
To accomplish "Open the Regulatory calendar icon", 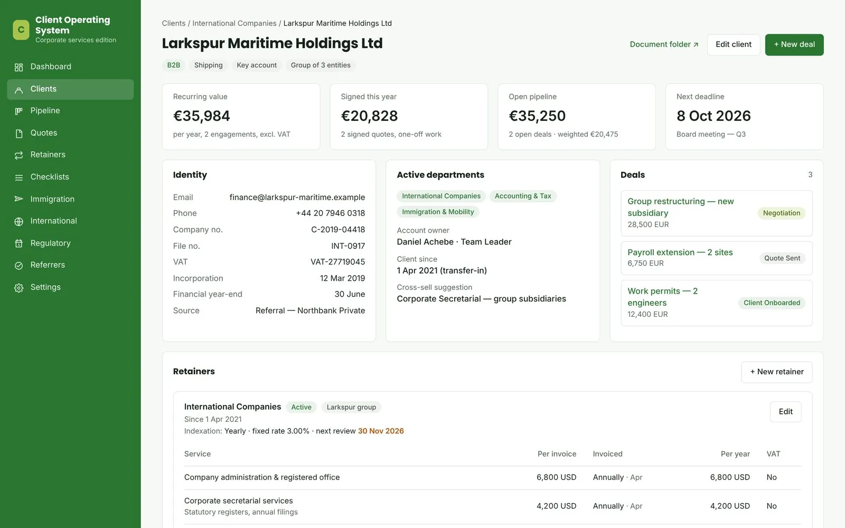I will point(18,243).
